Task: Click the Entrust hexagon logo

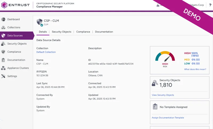Action: pos(4,5)
